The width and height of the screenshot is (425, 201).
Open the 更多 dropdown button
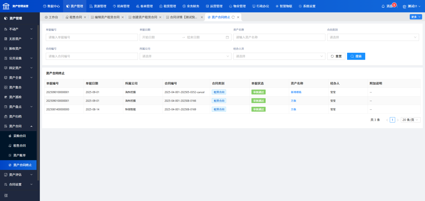point(416,17)
